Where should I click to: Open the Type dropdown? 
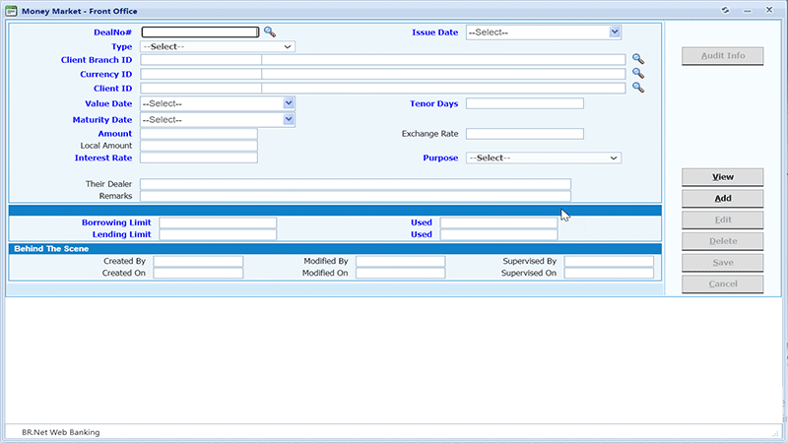[x=218, y=46]
